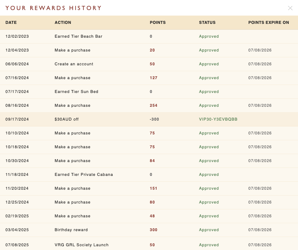Click the POINTS EXPIRE ON header

coord(269,22)
